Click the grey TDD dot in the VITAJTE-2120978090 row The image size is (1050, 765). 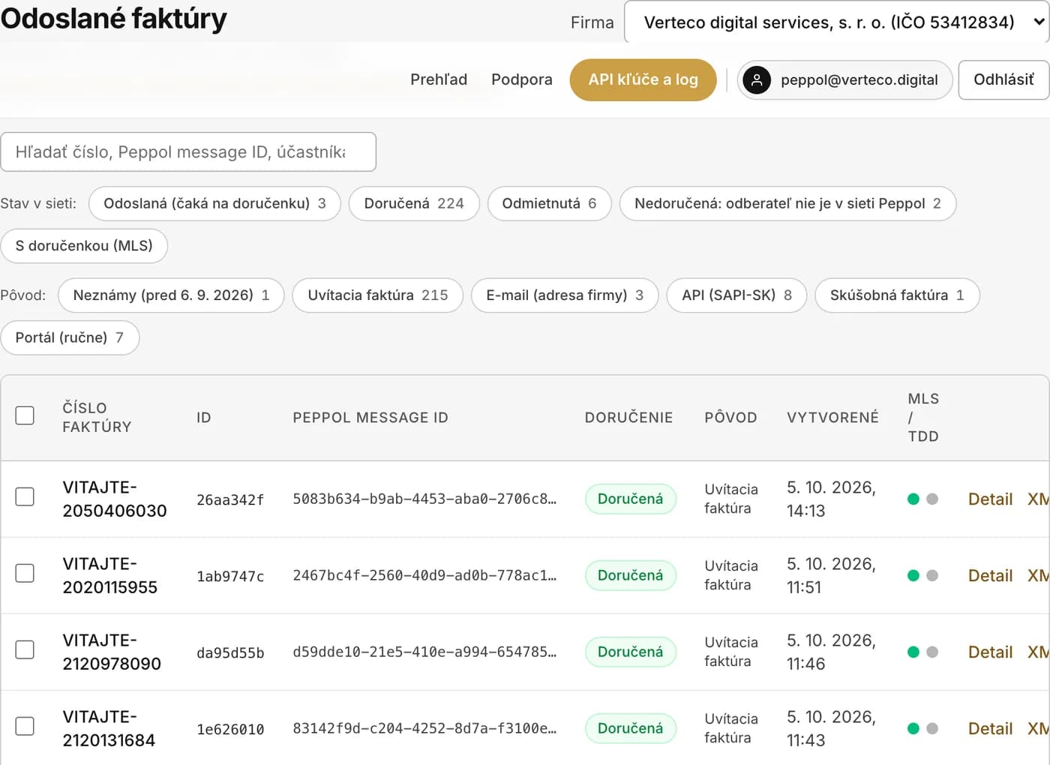(x=932, y=652)
